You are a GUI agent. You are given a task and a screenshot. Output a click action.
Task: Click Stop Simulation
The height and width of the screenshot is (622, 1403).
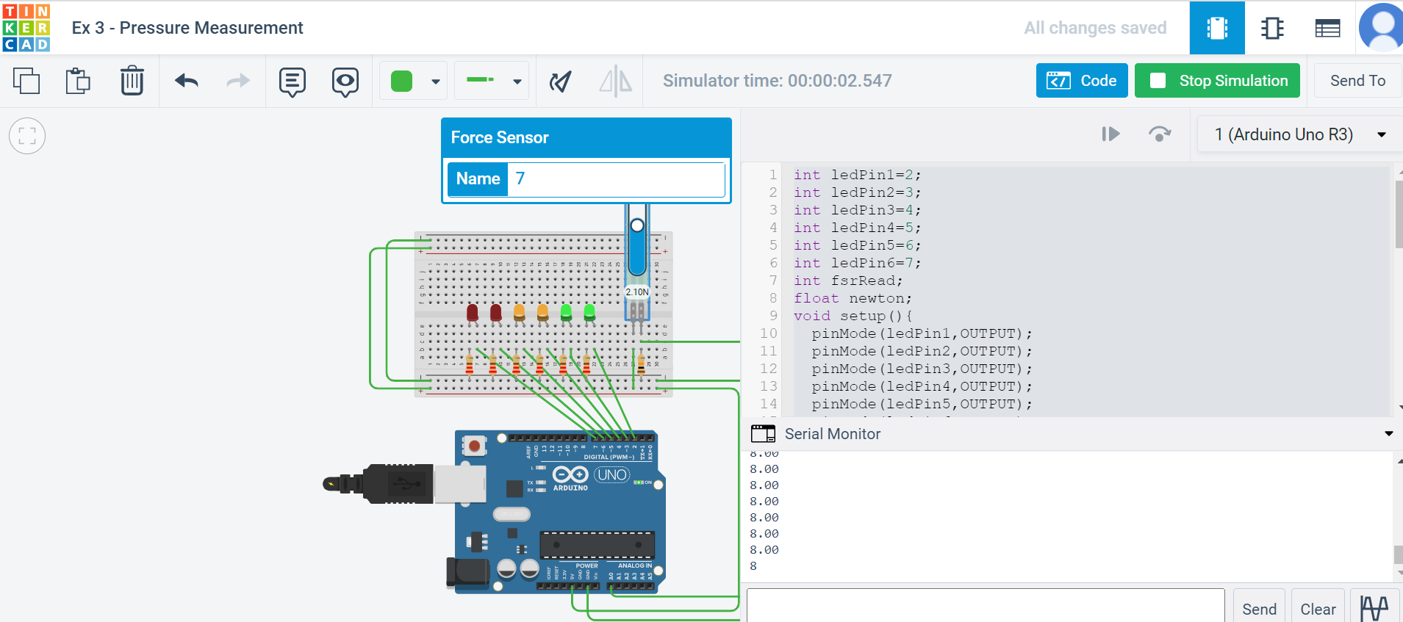pos(1217,81)
